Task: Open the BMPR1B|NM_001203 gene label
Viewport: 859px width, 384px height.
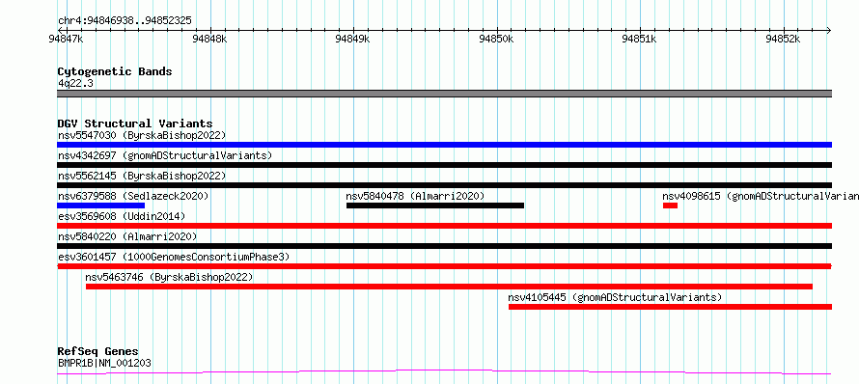Action: click(x=104, y=363)
